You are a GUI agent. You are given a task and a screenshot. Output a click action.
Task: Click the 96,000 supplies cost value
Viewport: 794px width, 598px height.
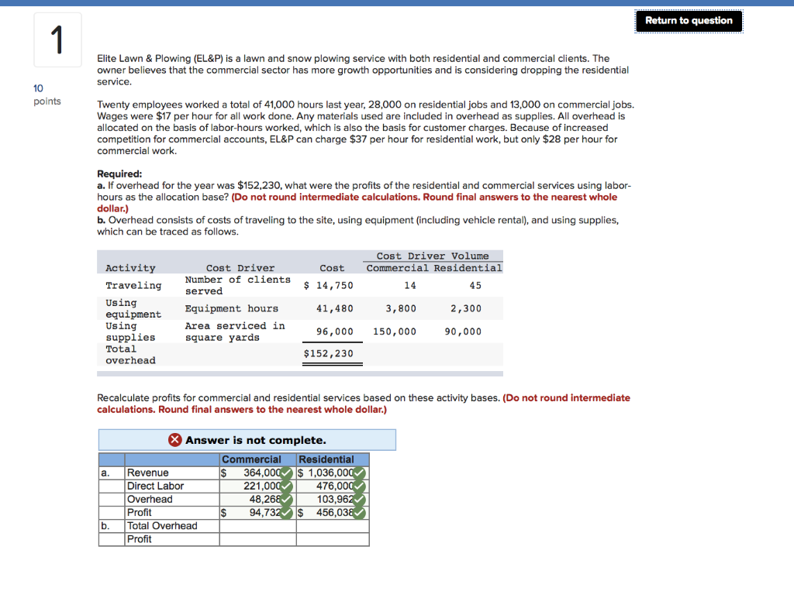[335, 332]
